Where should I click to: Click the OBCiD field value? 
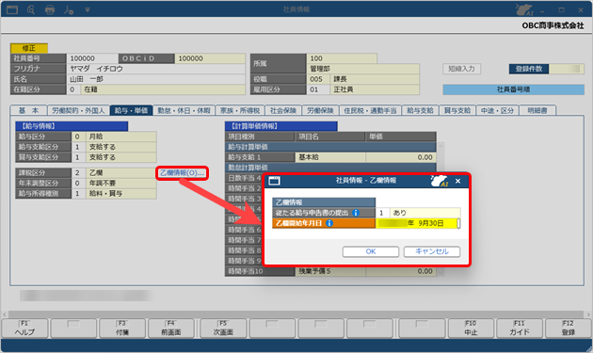click(x=210, y=58)
